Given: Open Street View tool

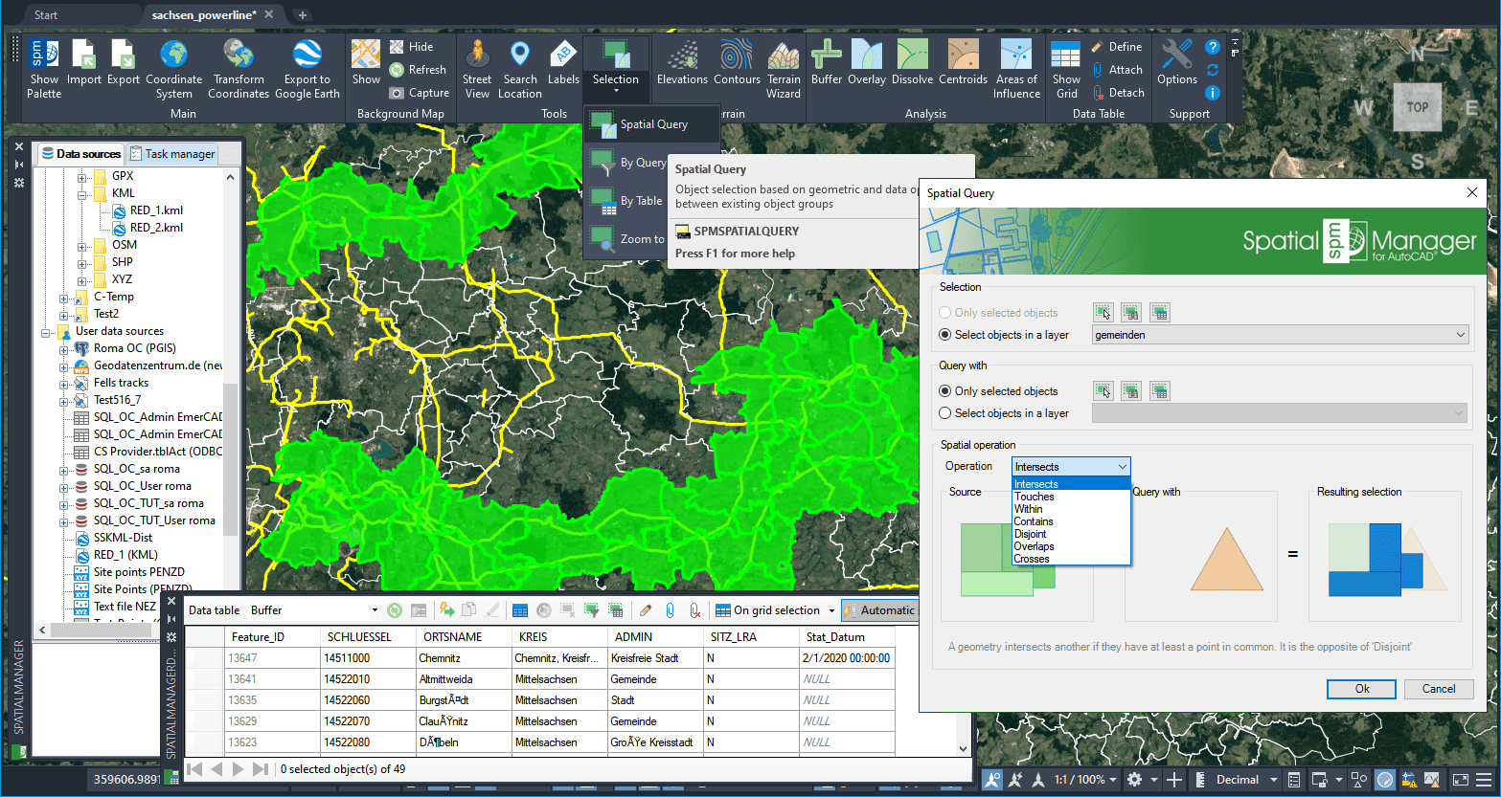Looking at the screenshot, I should pos(477,69).
